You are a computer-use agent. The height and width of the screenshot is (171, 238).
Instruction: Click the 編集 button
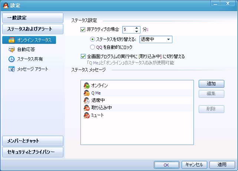pyautogui.click(x=211, y=94)
